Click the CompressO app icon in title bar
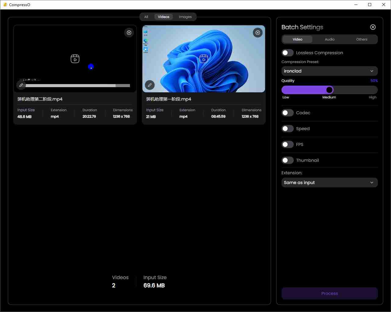The image size is (391, 312). tap(5, 5)
